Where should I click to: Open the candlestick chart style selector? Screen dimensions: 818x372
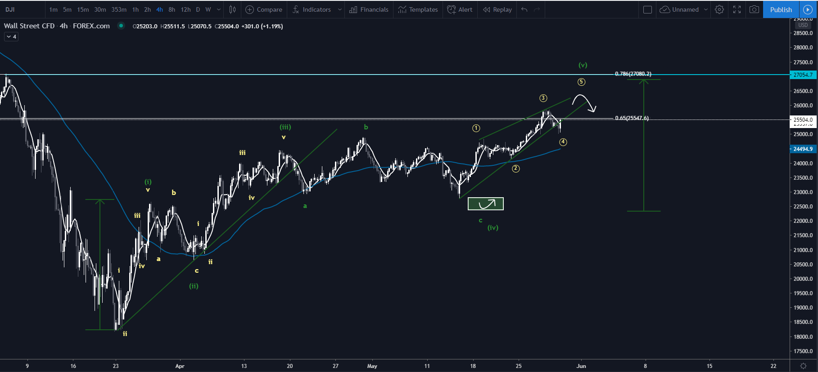232,9
